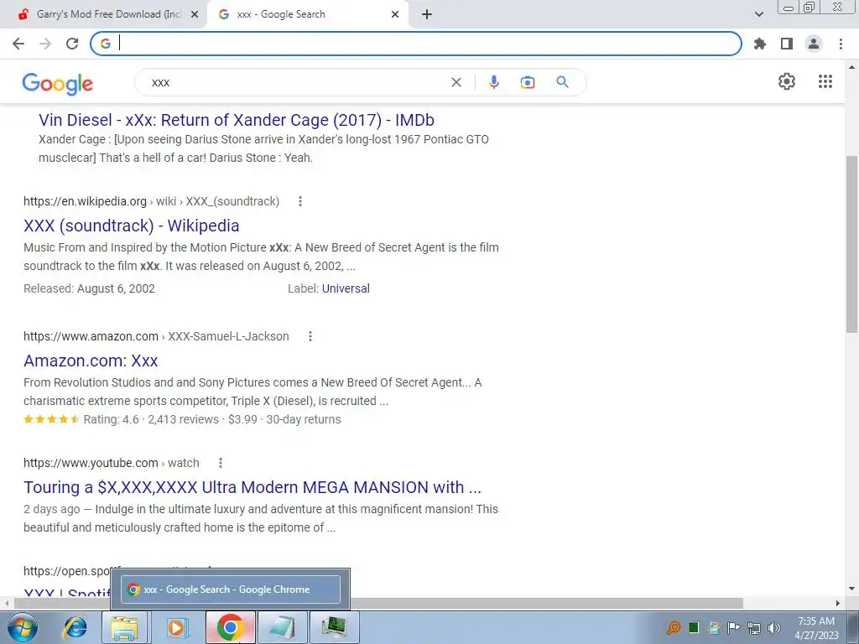Screen dimensions: 859x644
Task: Select the Chrome window taskbar preview
Action: 230,589
